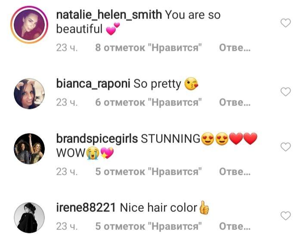The image size is (306, 238).
Task: Go to the brandspicegirls username
Action: tap(97, 139)
